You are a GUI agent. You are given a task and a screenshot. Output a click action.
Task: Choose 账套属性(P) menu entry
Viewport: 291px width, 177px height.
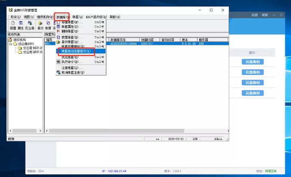(80, 27)
